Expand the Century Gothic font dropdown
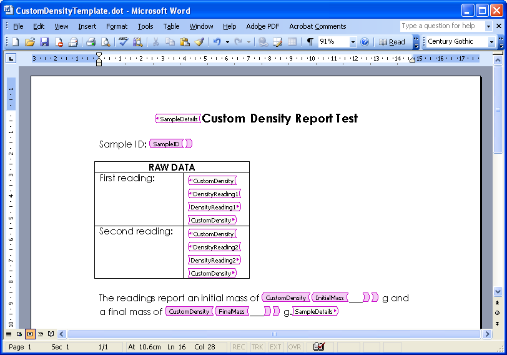 coord(491,42)
